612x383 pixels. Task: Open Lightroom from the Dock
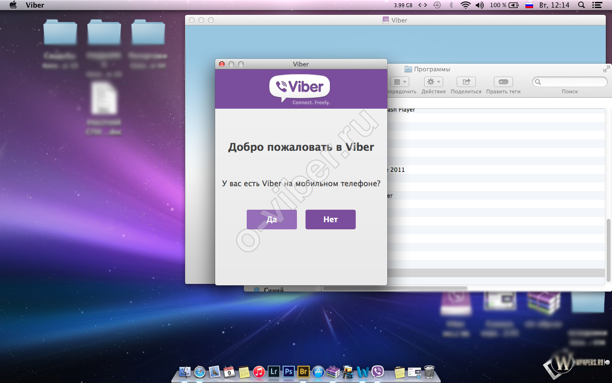click(x=273, y=372)
